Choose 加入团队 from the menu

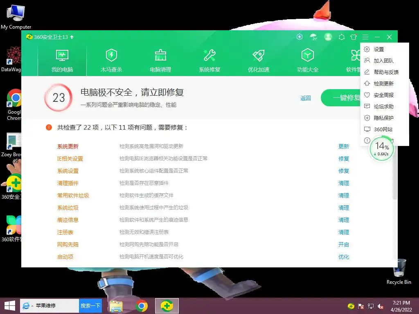(385, 61)
